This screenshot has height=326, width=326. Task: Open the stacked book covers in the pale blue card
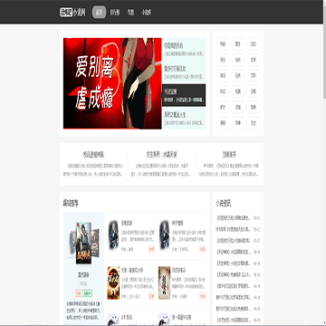(x=83, y=244)
